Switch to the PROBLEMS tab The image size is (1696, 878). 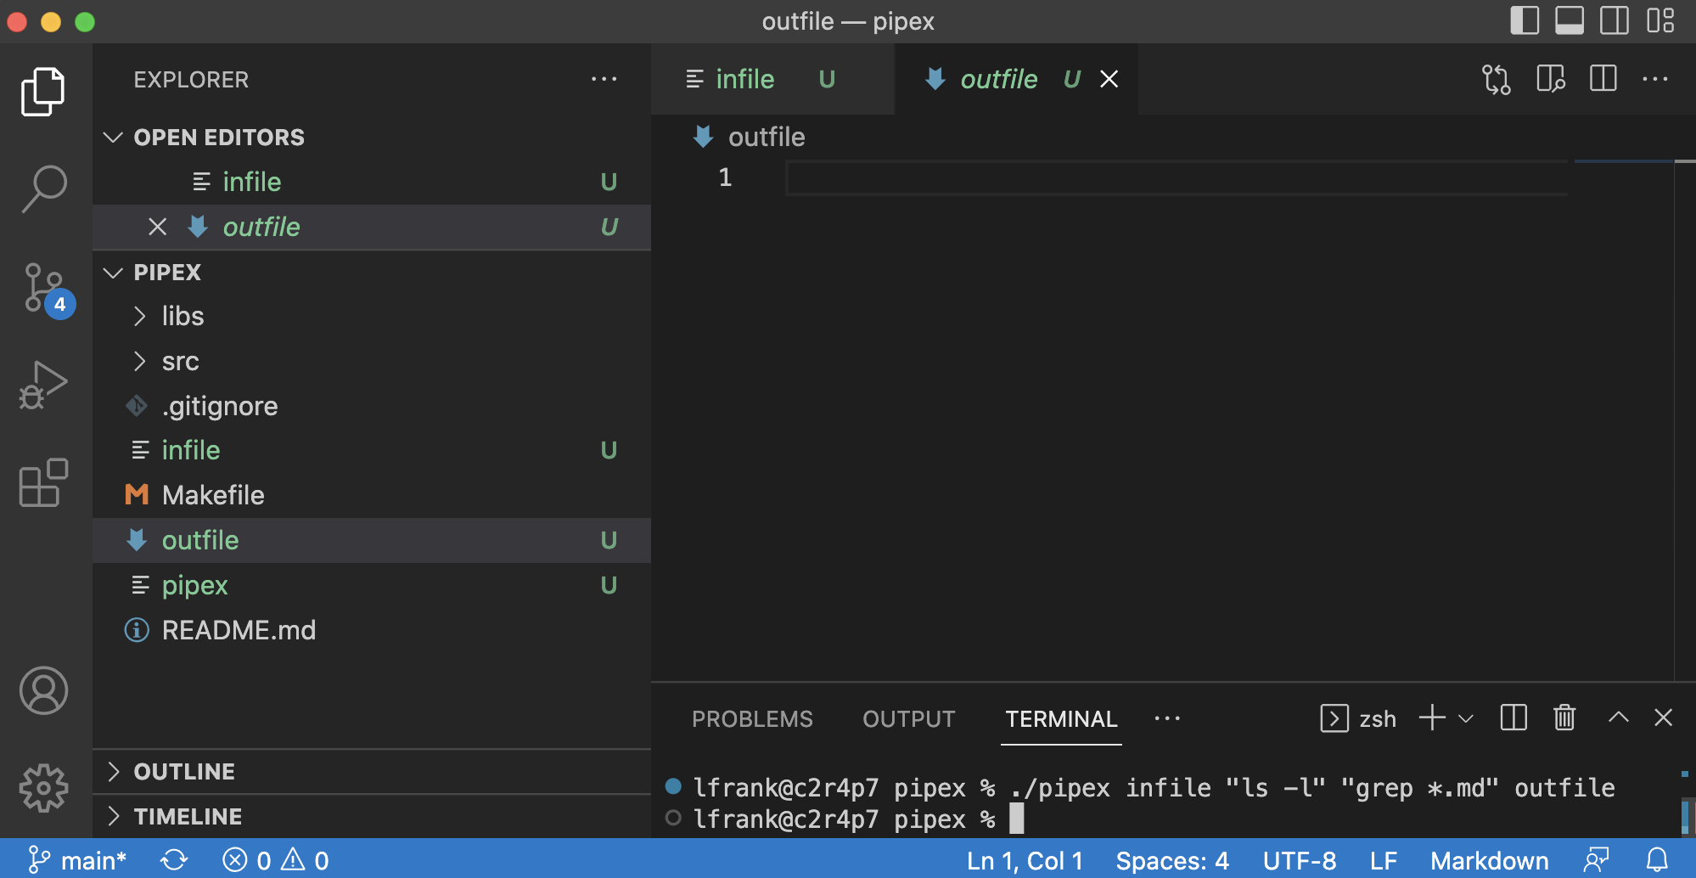click(x=752, y=719)
